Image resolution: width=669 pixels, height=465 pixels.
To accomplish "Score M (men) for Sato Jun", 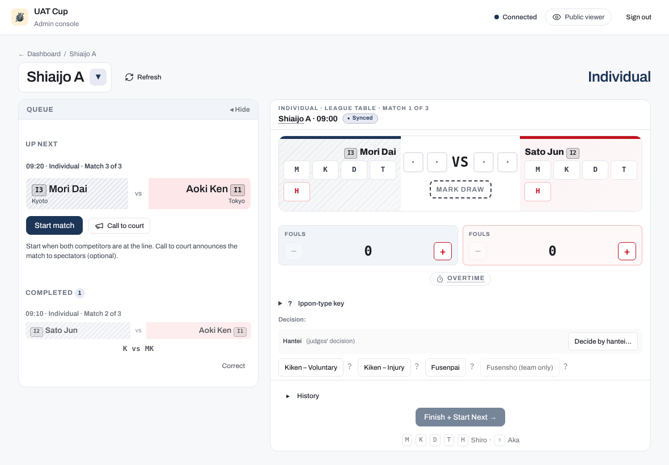I will 537,170.
